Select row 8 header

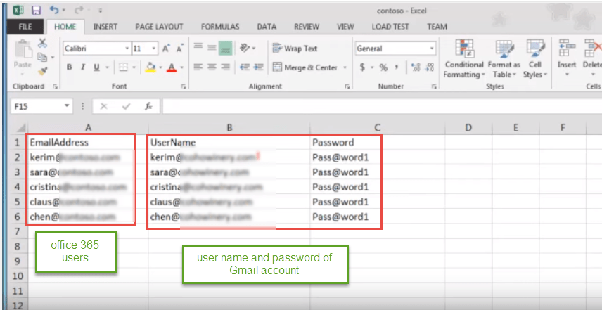(18, 246)
